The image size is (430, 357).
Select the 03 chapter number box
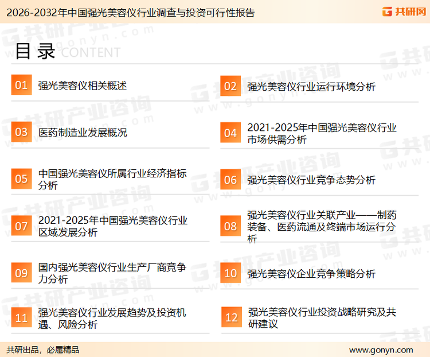[x=21, y=133]
